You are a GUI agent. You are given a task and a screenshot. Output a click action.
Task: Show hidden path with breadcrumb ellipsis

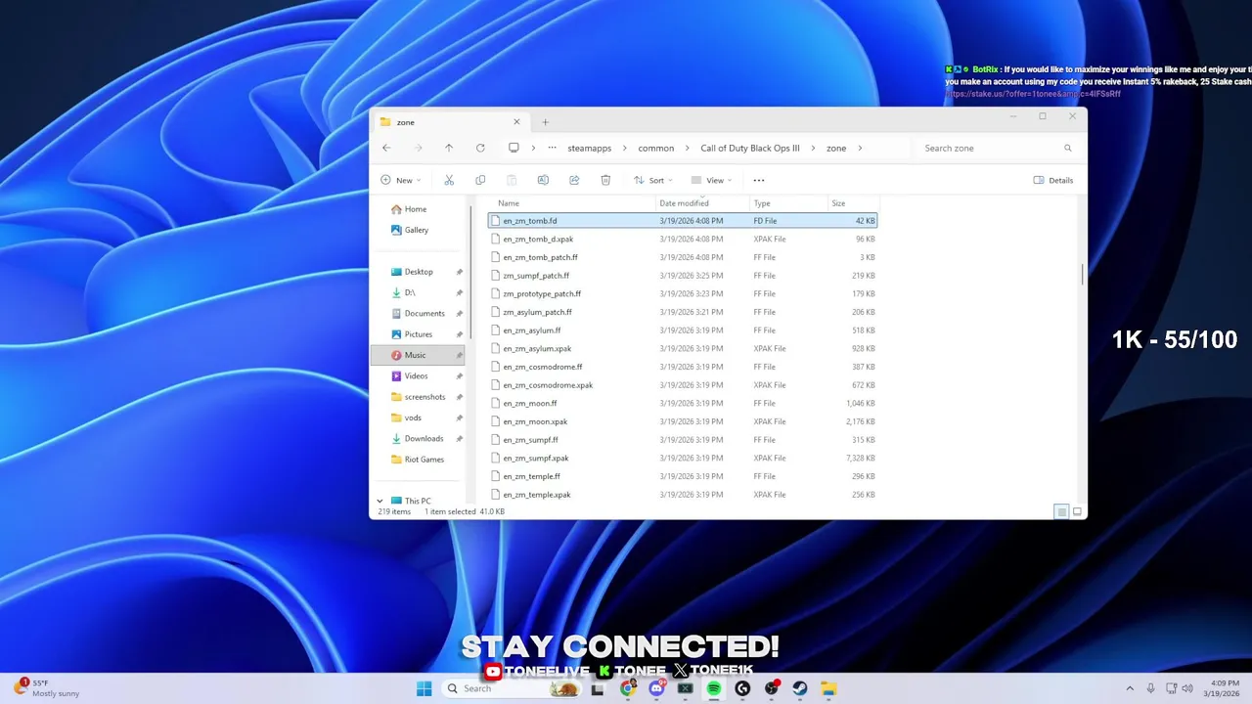pos(552,148)
